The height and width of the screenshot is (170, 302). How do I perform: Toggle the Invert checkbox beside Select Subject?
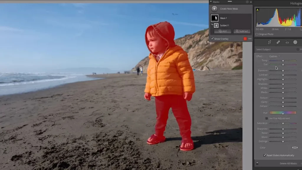coord(298,49)
